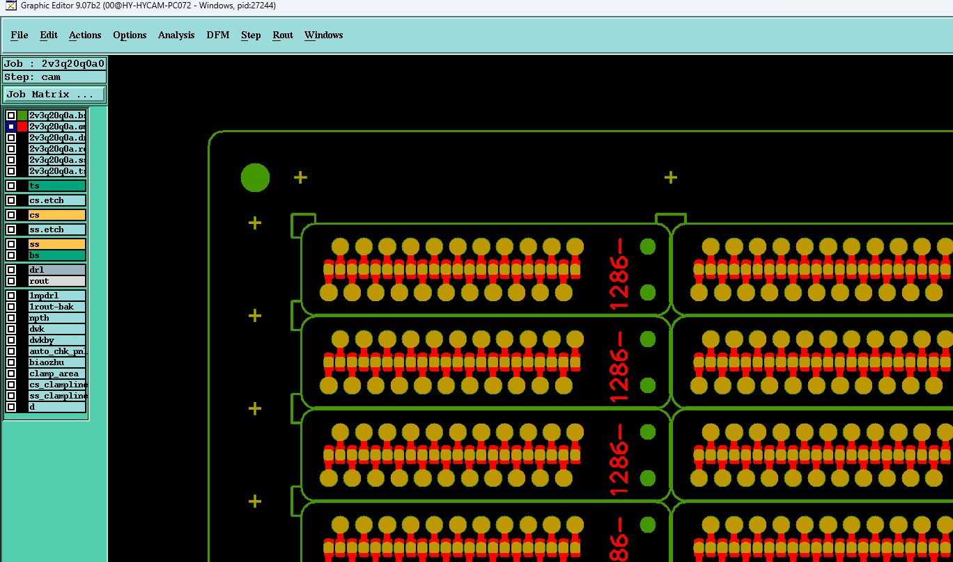Select the ss.etch layer name
The height and width of the screenshot is (562, 953).
[x=57, y=230]
